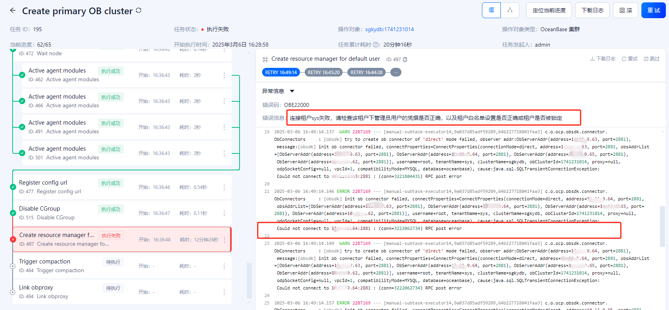Select the Link obproxy task
This screenshot has height=310, width=669.
coord(122,292)
